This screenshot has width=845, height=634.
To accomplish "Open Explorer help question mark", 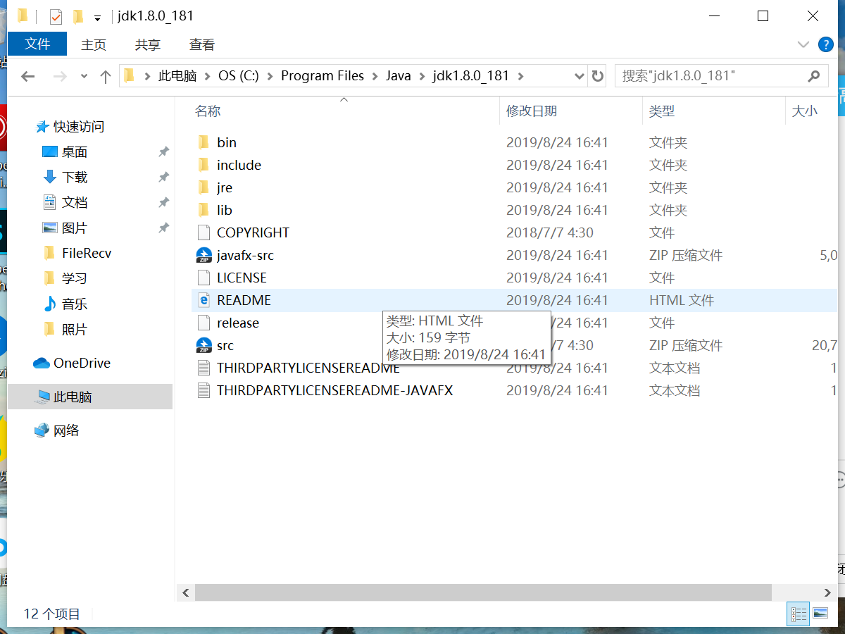I will click(x=826, y=44).
